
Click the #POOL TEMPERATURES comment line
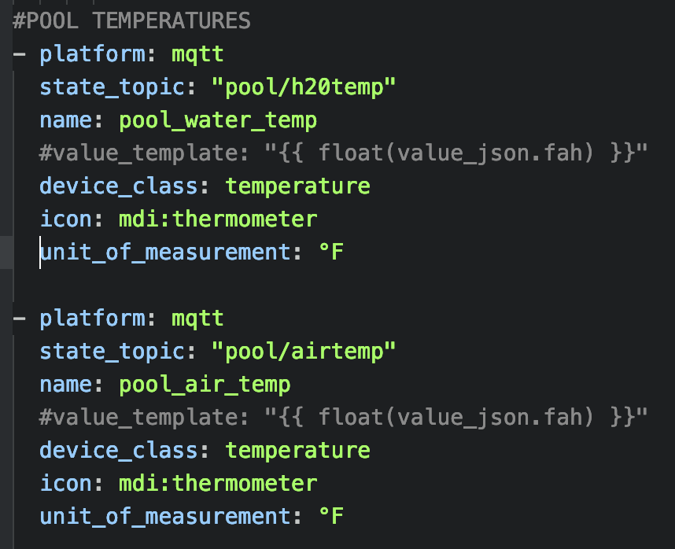coord(131,20)
